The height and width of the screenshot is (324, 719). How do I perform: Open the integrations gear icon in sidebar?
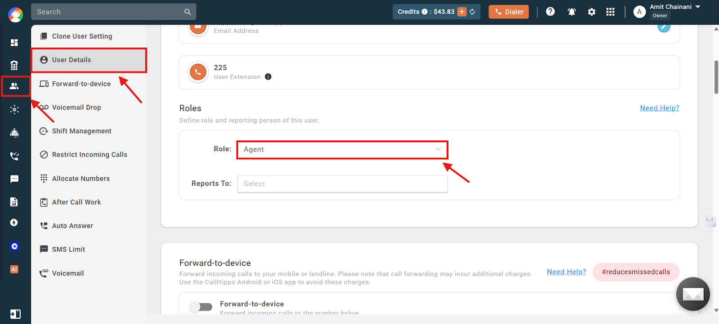[x=14, y=109]
